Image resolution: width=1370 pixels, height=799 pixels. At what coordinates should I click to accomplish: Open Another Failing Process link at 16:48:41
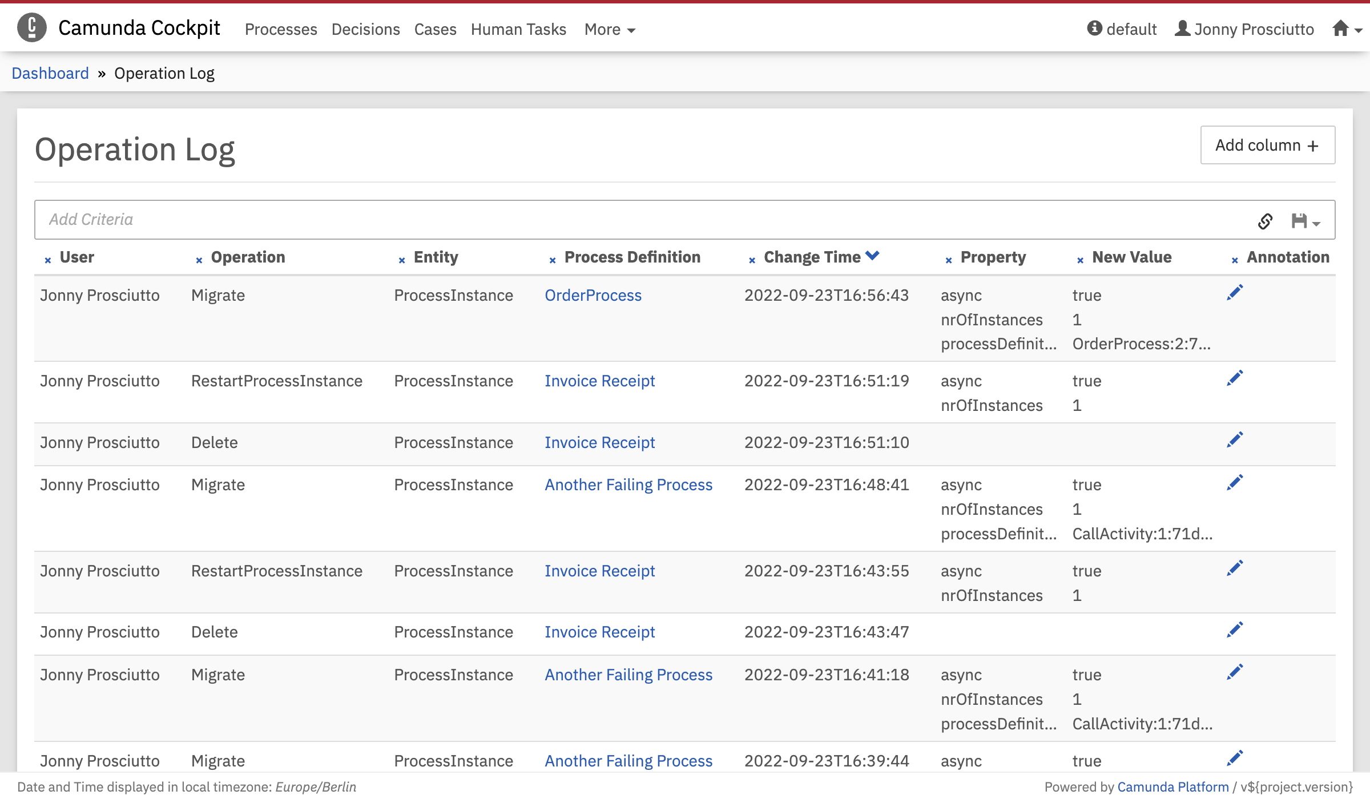[628, 485]
